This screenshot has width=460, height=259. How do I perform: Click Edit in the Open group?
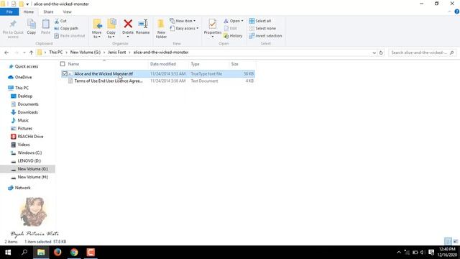click(231, 28)
